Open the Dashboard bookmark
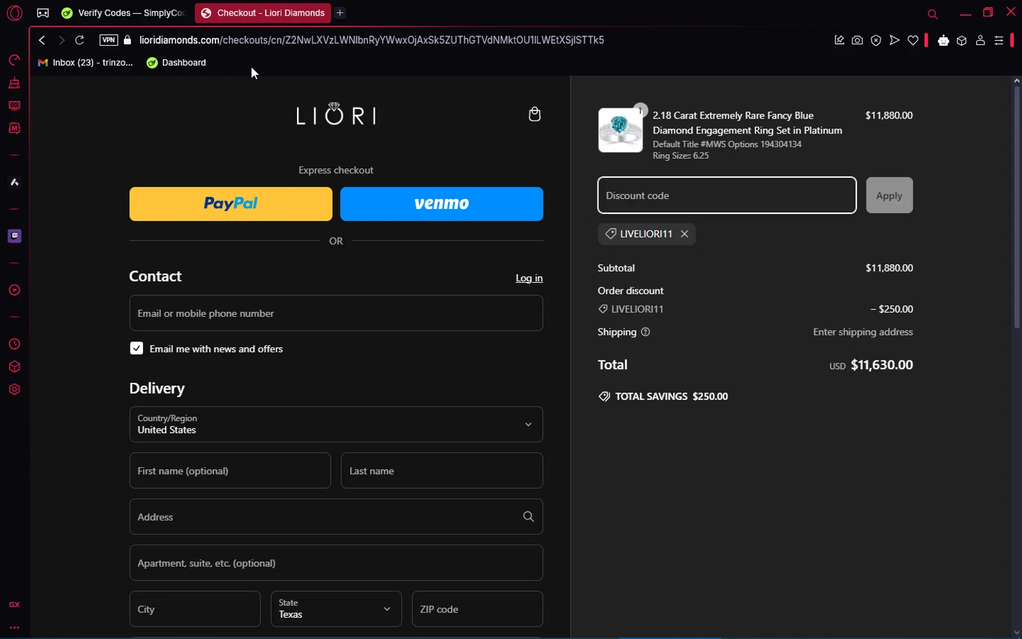This screenshot has height=639, width=1022. pos(176,63)
